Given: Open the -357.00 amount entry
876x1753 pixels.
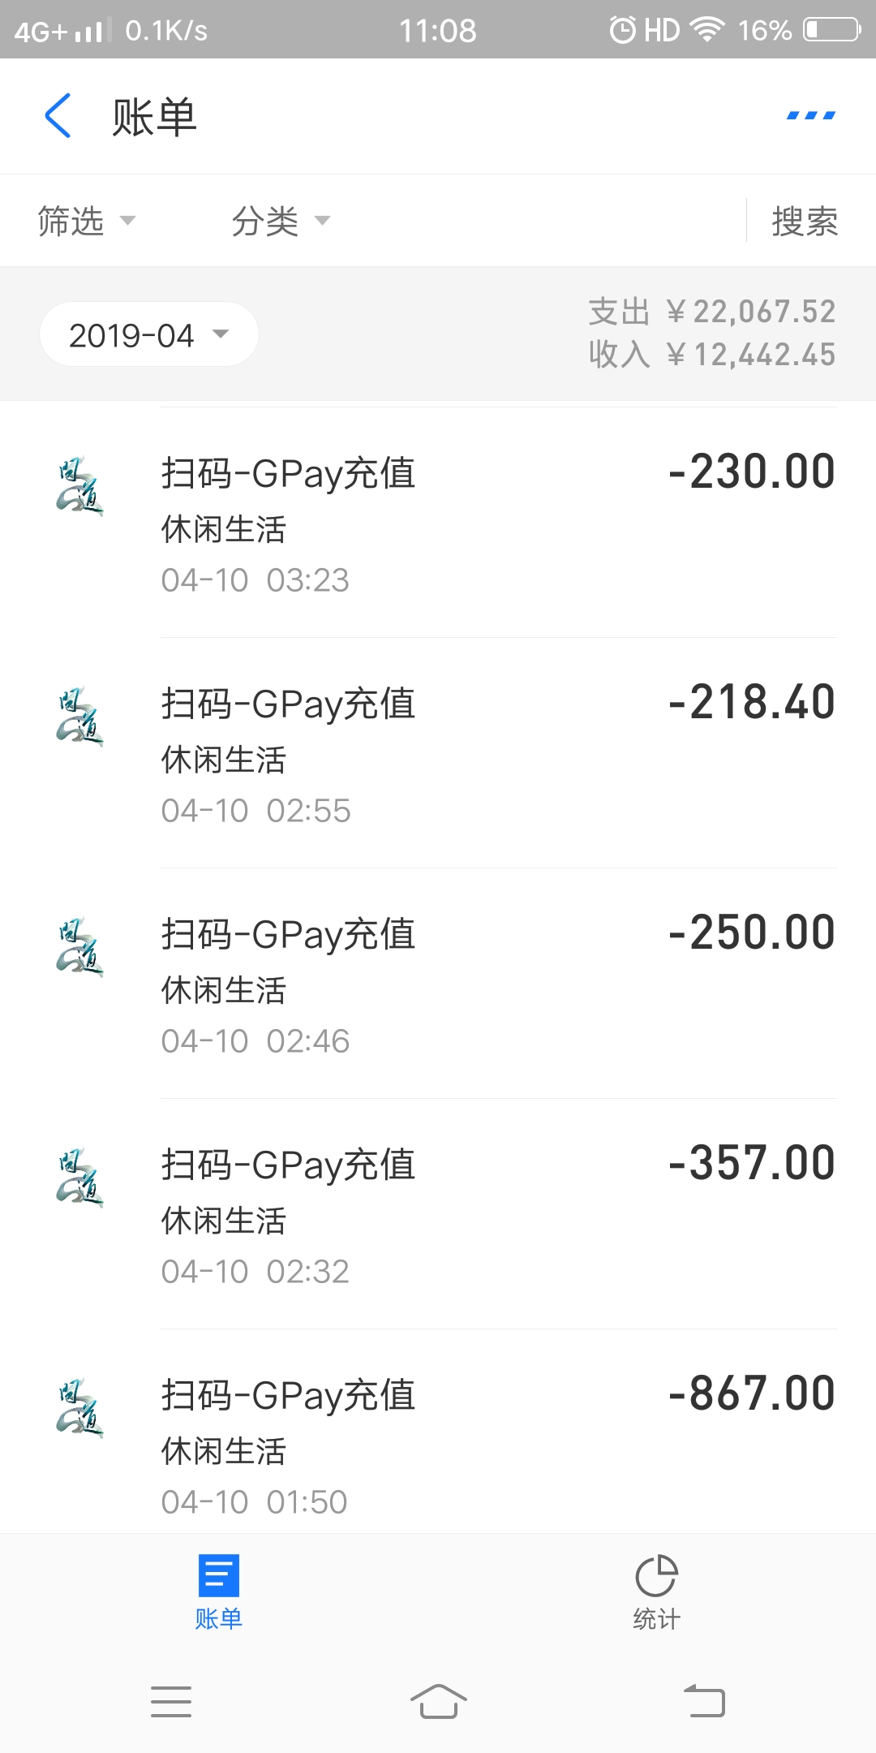Looking at the screenshot, I should click(752, 1162).
